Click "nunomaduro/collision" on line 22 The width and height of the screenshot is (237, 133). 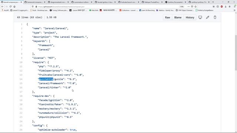pos(53,113)
